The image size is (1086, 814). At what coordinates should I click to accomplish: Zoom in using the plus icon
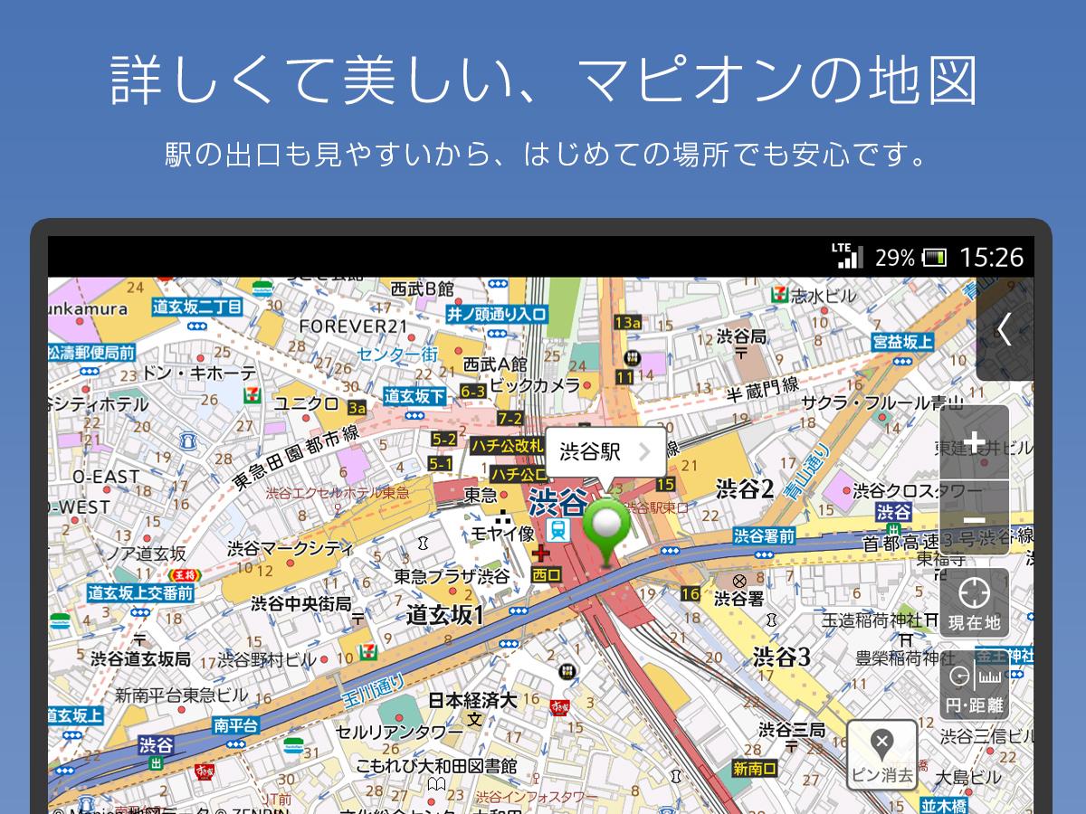[x=975, y=442]
